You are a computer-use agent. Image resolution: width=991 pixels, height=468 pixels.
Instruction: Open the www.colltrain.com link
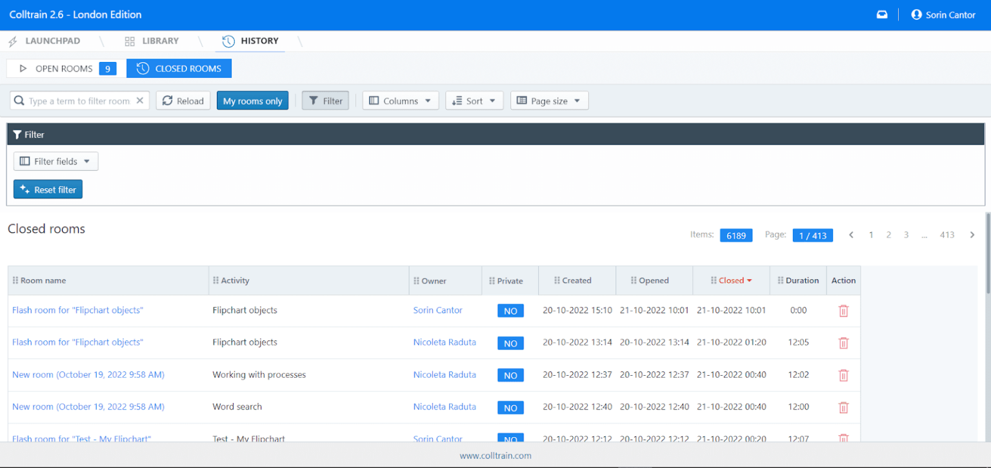(x=495, y=456)
